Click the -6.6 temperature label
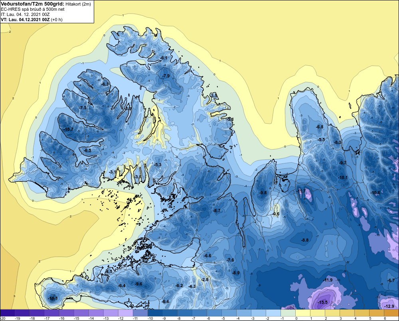Image resolution: width=399 pixels, height=321 pixels. (207, 256)
